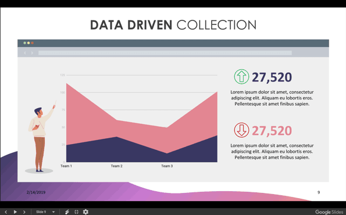Click the mock browser address bar
The height and width of the screenshot is (215, 346).
click(165, 53)
